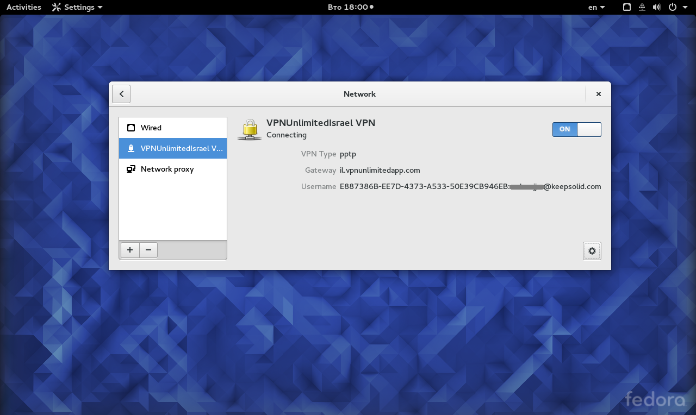This screenshot has width=696, height=415.
Task: Select the Wired connection
Action: tap(173, 128)
